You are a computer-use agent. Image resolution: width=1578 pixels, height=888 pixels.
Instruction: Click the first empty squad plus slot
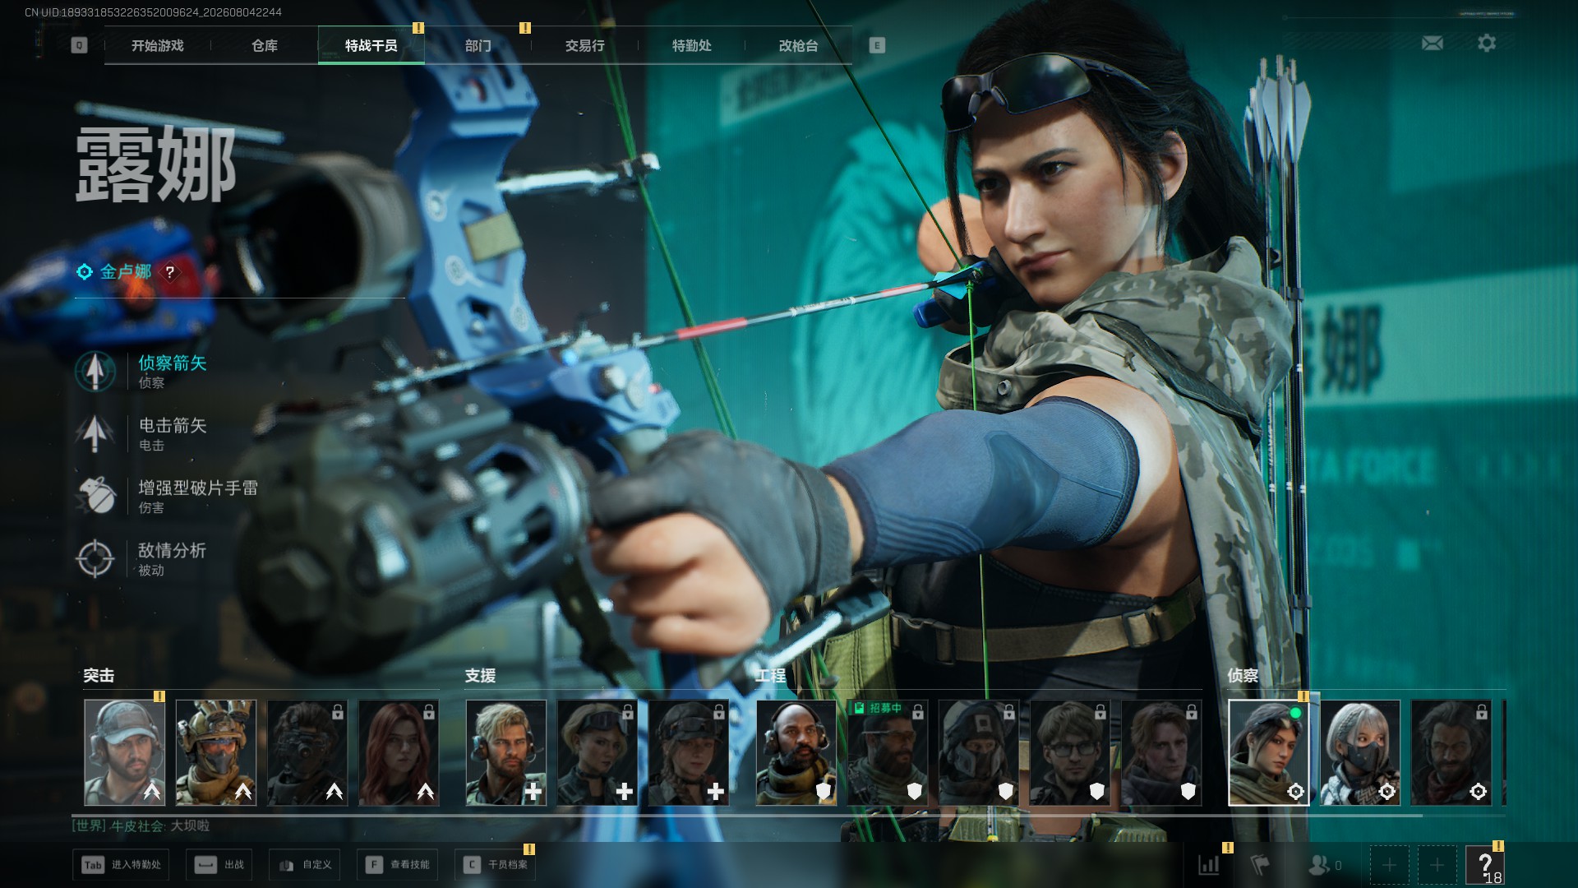[1389, 865]
